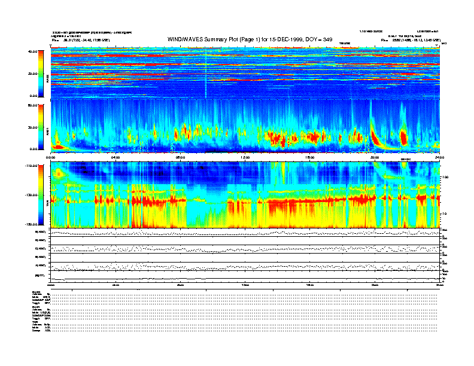This screenshot has width=474, height=366.
Task: Click the third line-plot strip with scattered points
Action: pos(245,249)
